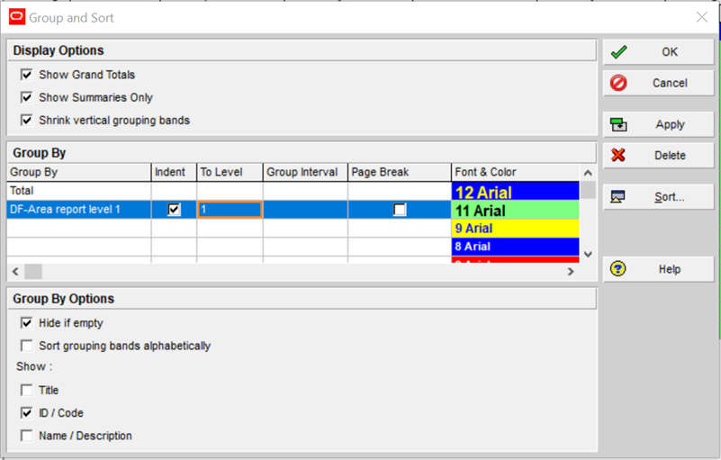This screenshot has width=721, height=460.
Task: Click the red X Delete icon
Action: 618,155
